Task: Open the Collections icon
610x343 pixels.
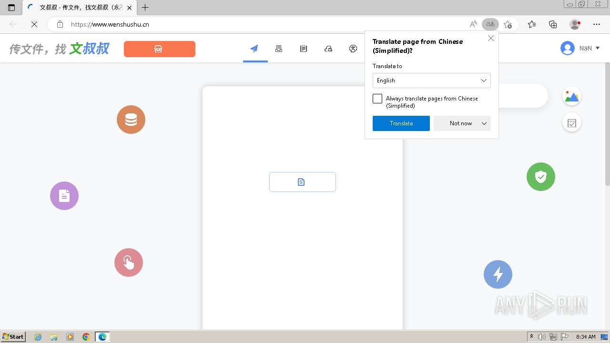Action: click(x=553, y=24)
